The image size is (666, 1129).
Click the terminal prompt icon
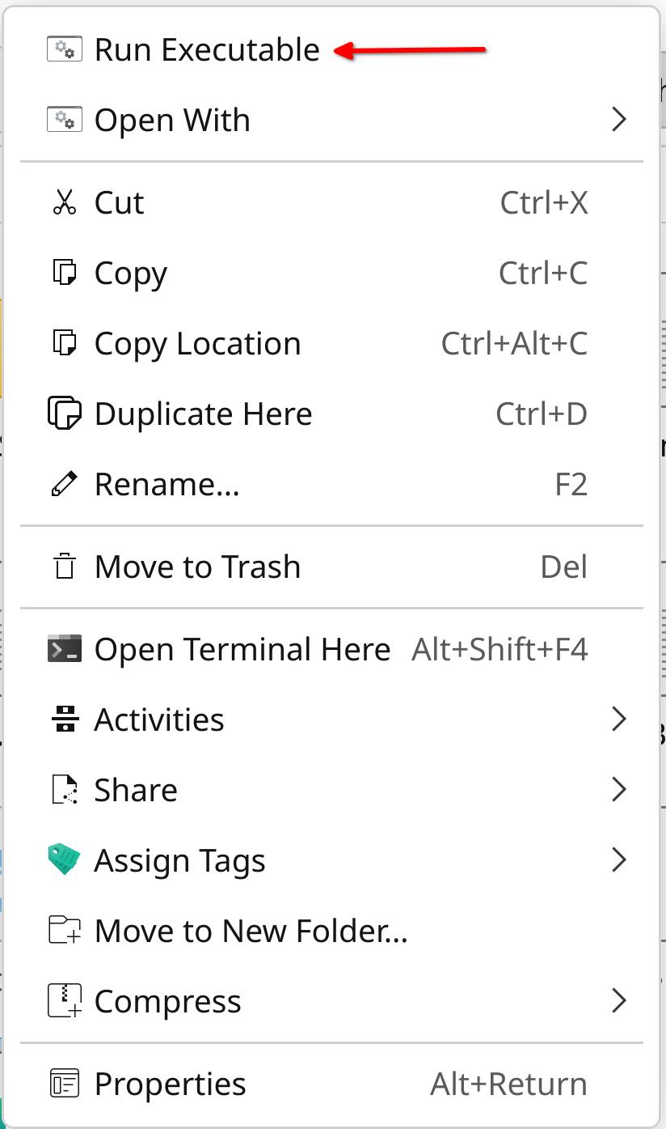(65, 649)
